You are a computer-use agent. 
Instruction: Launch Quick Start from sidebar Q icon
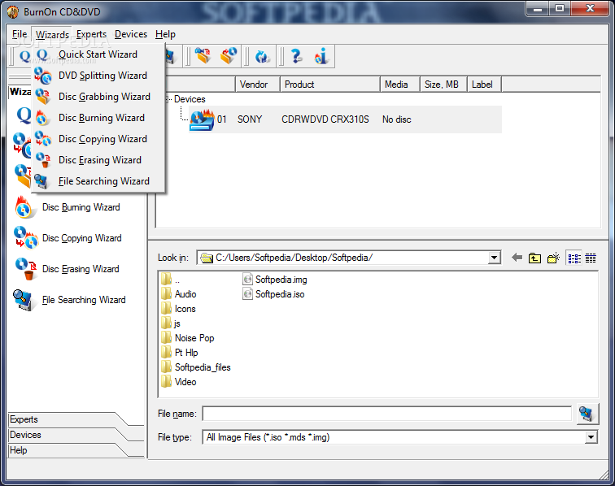[x=24, y=115]
